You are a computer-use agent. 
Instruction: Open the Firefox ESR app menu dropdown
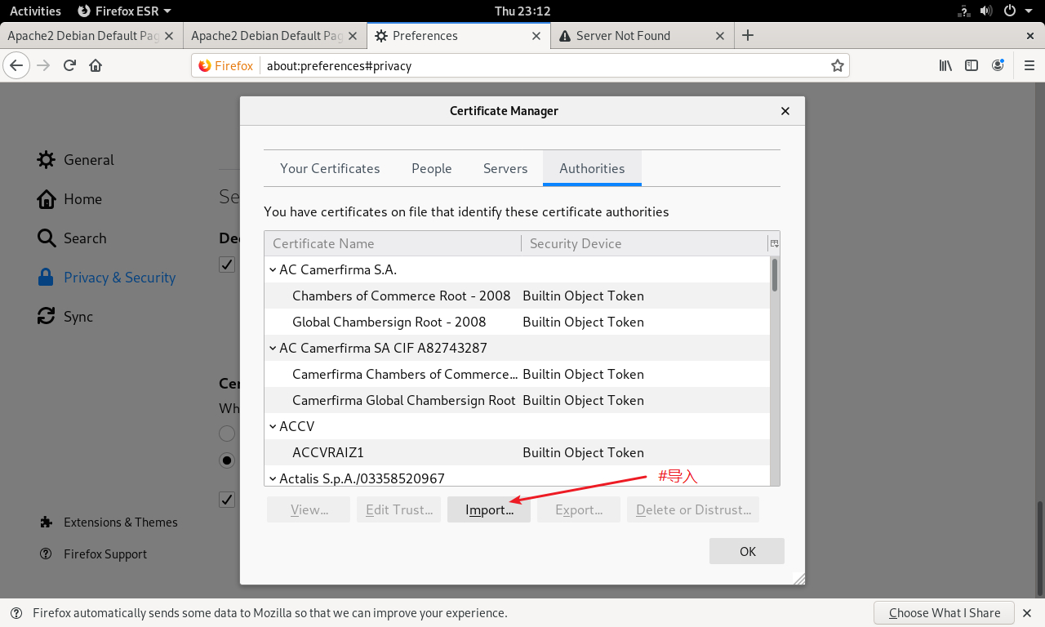click(x=124, y=11)
